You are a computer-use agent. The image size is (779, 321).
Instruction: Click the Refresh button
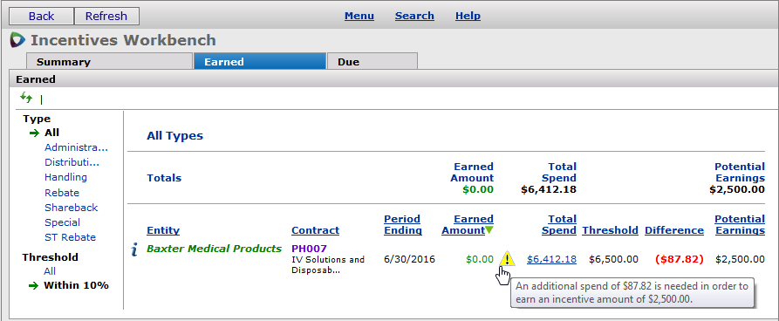pos(106,16)
